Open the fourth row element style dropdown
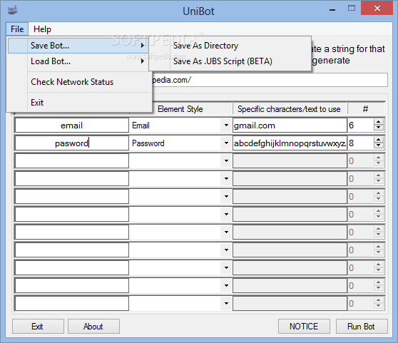 tap(226, 178)
